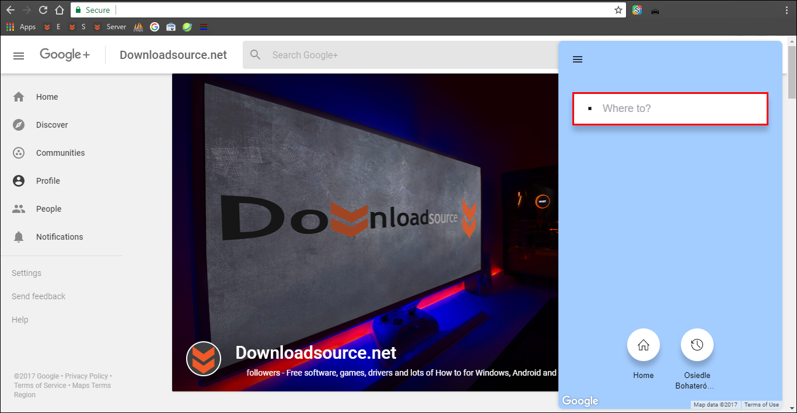Focus the Search Google+ field

pyautogui.click(x=400, y=55)
